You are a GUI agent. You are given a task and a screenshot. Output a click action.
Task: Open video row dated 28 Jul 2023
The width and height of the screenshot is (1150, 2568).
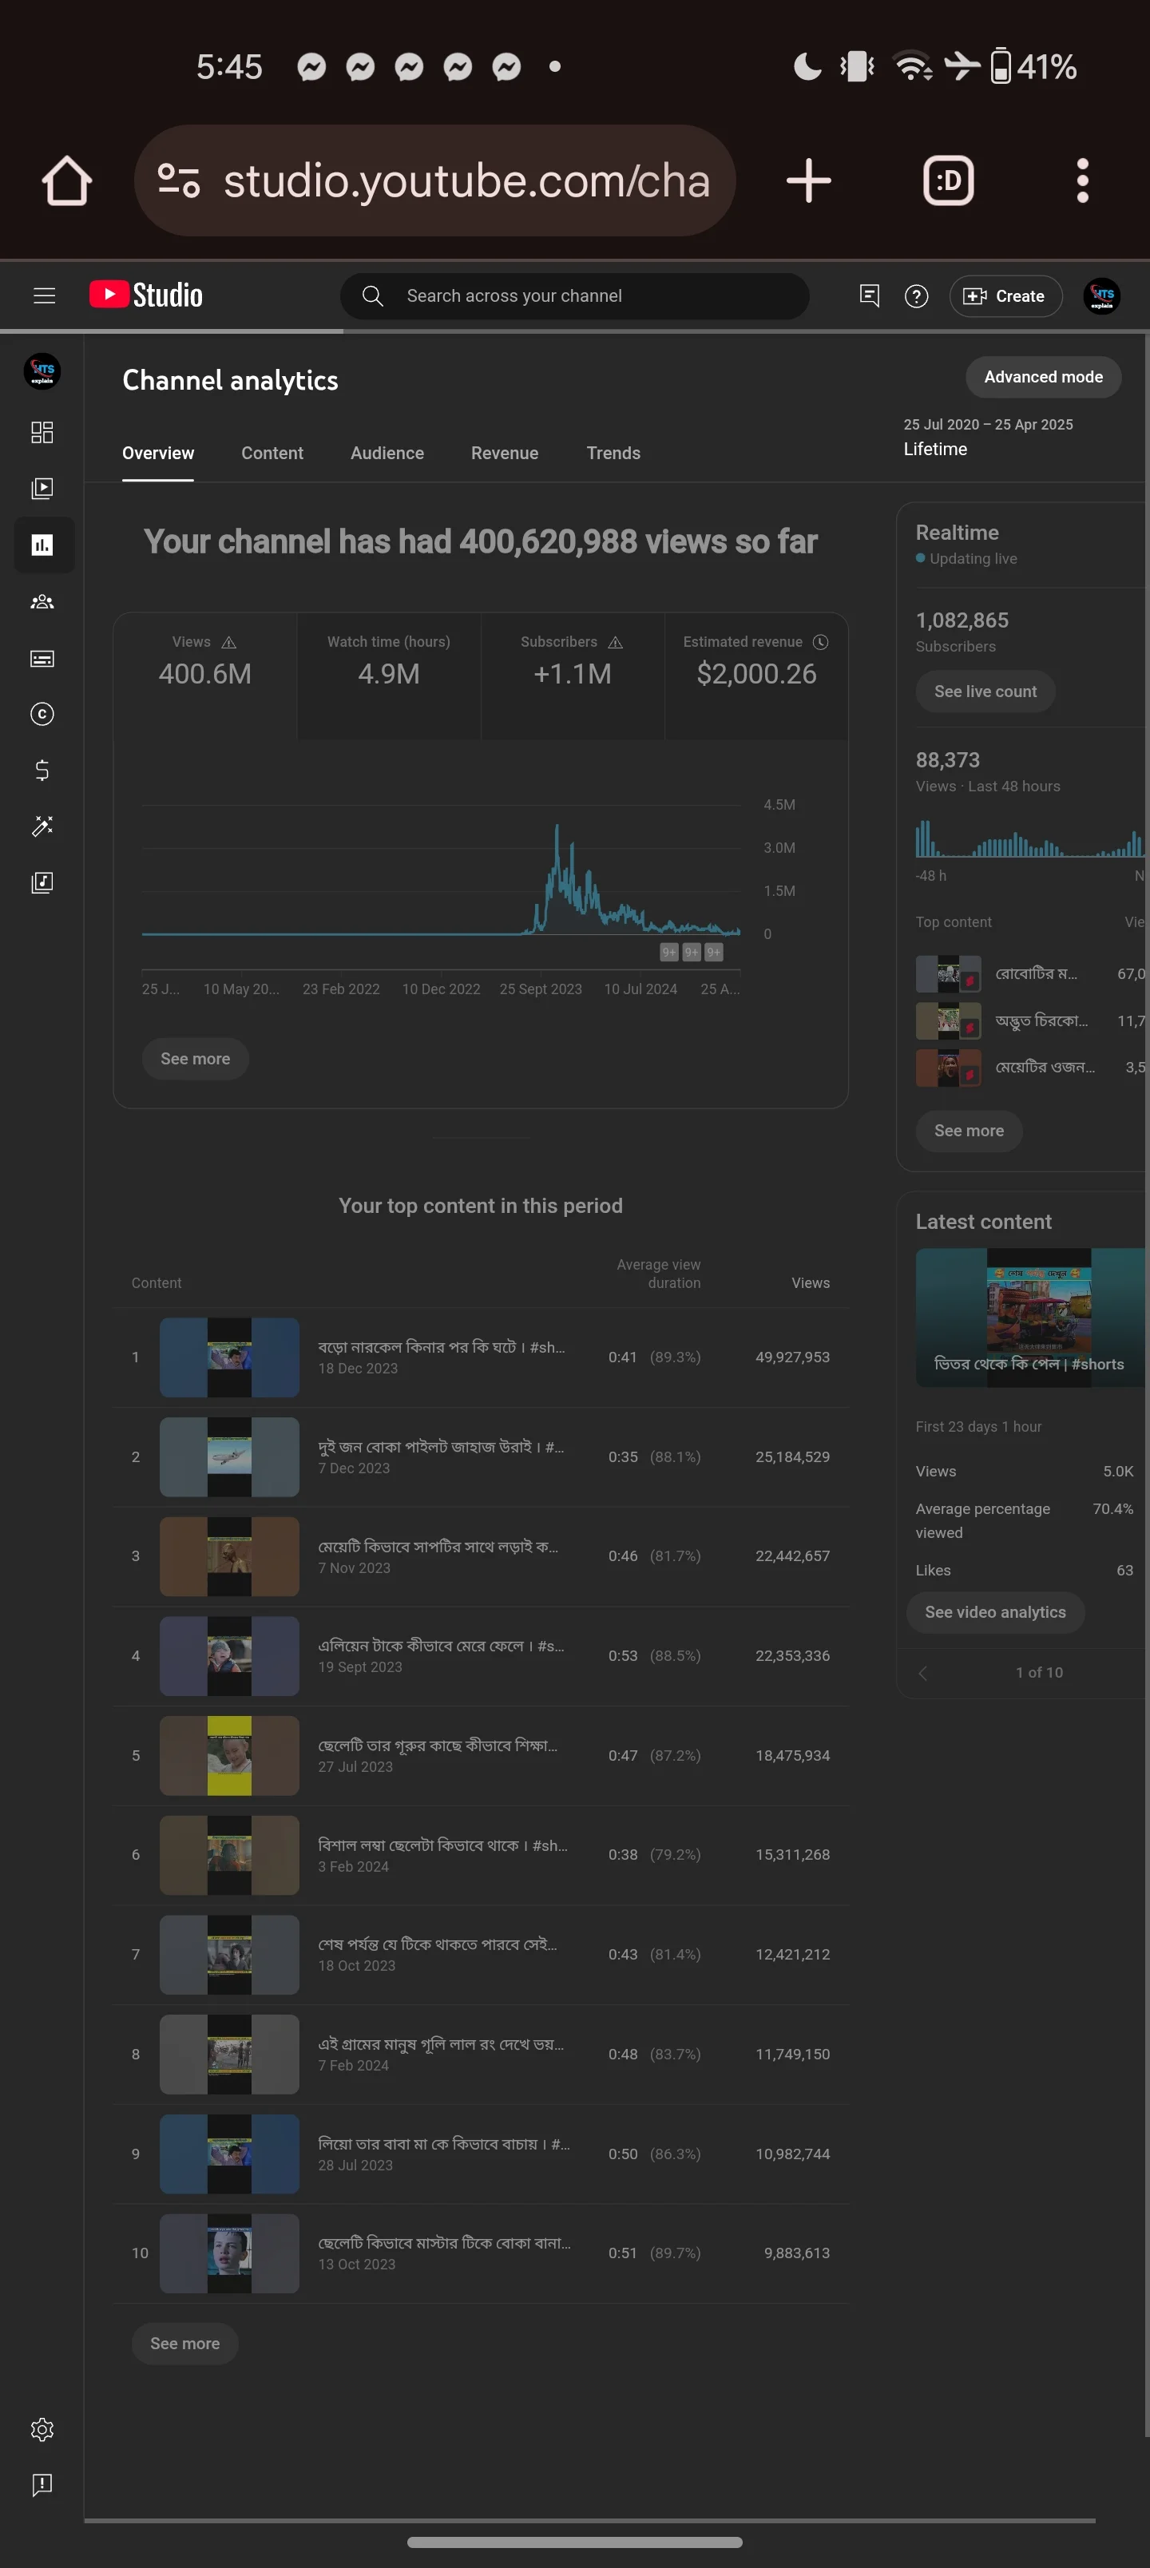coord(481,2154)
